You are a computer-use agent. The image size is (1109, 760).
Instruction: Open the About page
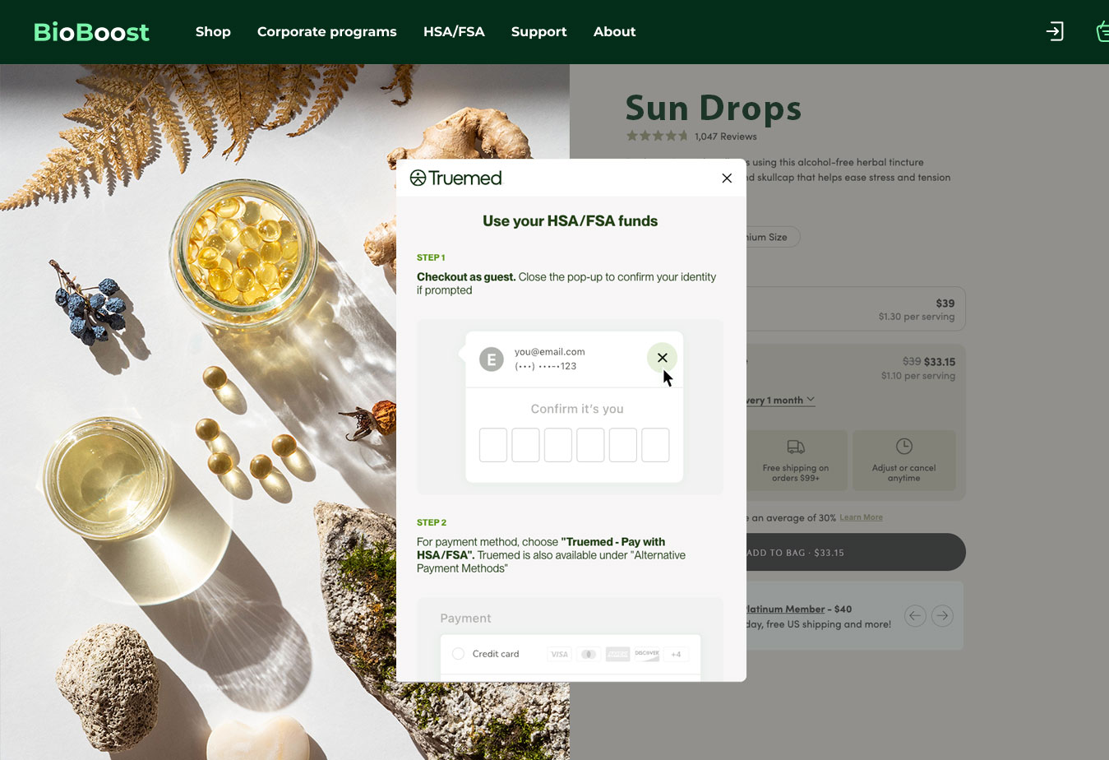614,32
